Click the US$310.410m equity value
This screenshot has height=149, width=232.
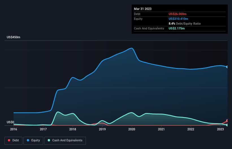click(178, 19)
